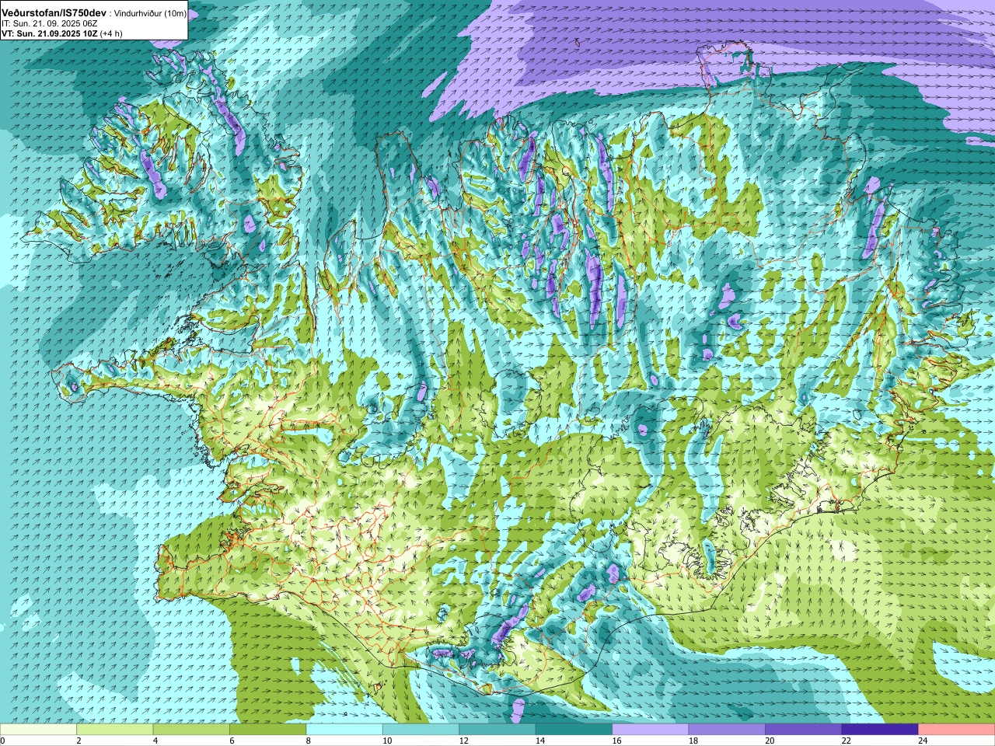The width and height of the screenshot is (995, 746).
Task: Click the 'Veðurstofan/IS750dev' title text
Action: (x=54, y=13)
